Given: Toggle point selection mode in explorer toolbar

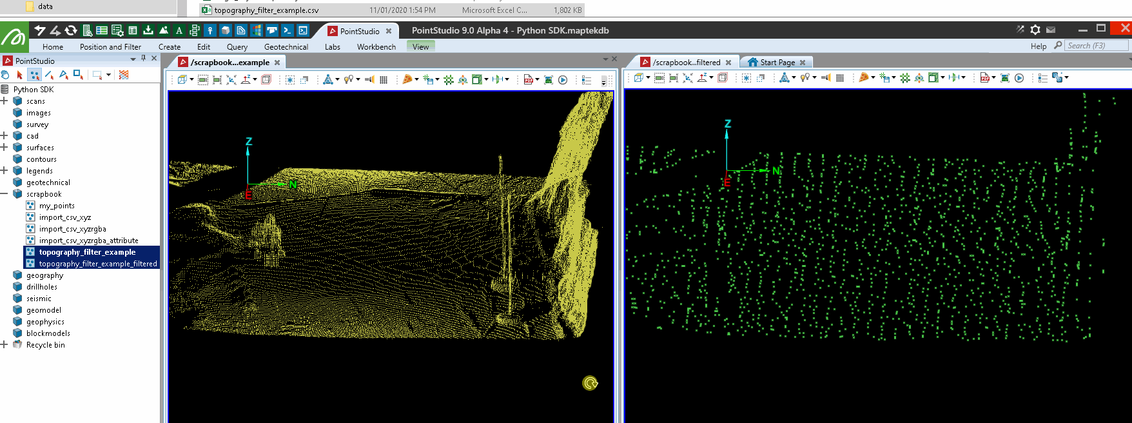Looking at the screenshot, I should click(34, 75).
